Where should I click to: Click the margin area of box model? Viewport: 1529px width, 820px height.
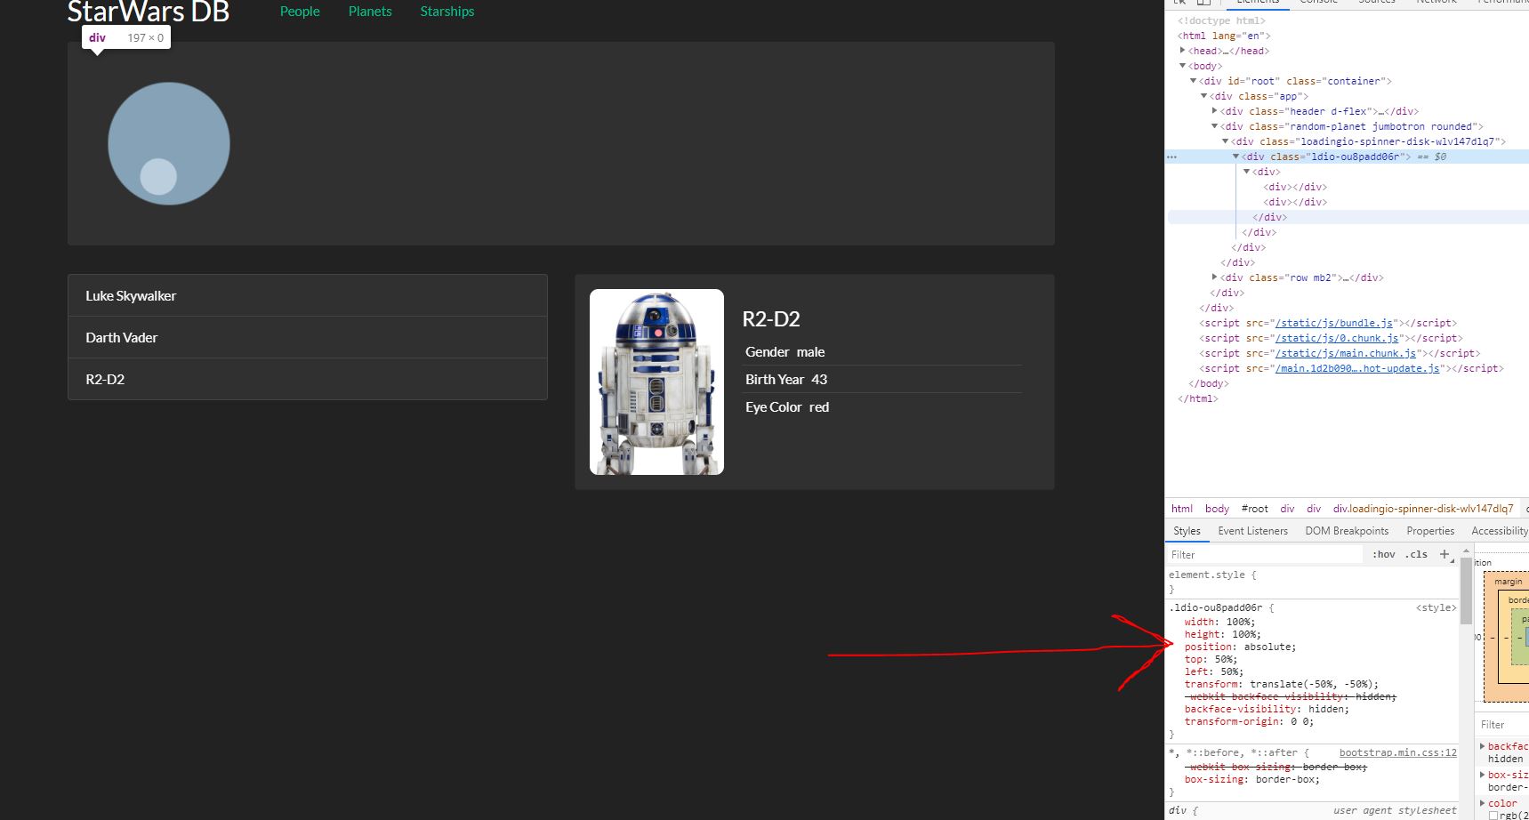tap(1507, 582)
